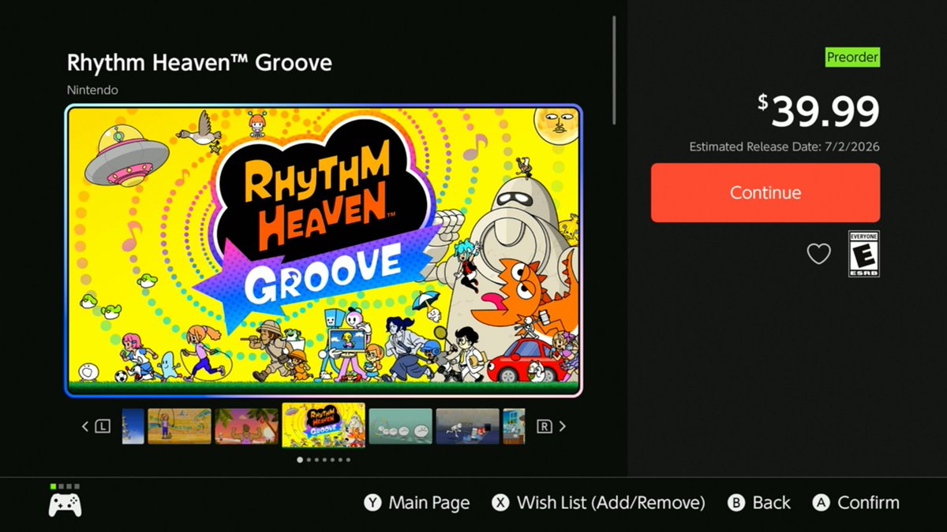Go to Main Page

point(429,503)
